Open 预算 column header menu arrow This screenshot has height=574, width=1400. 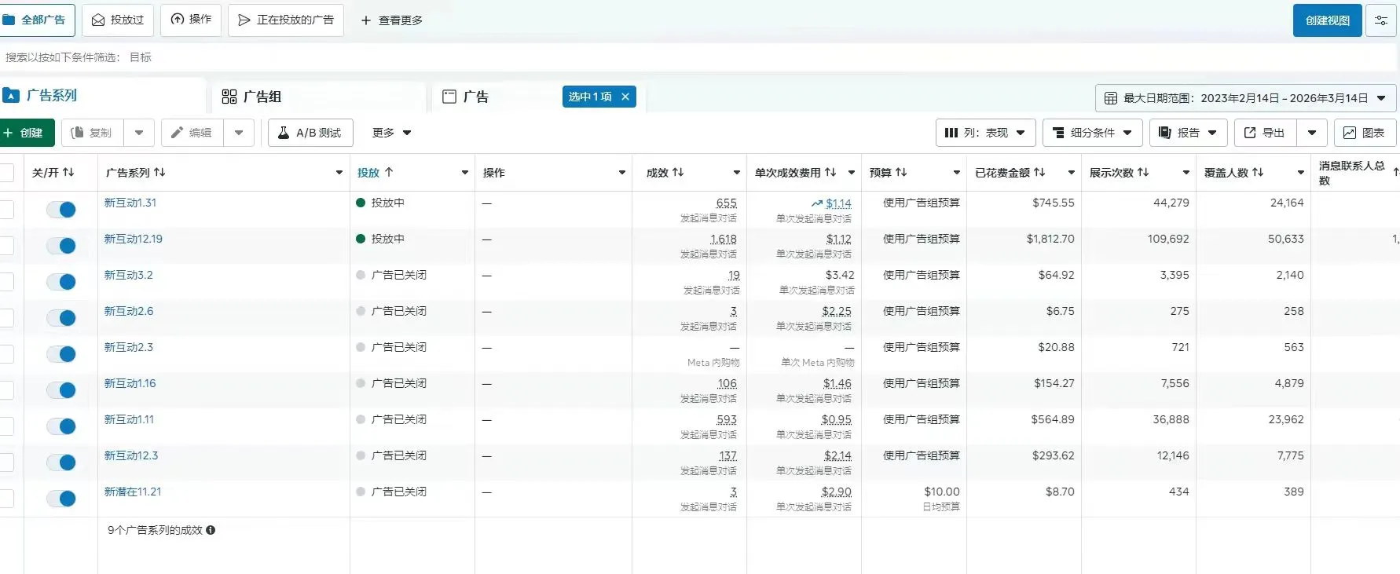point(957,173)
